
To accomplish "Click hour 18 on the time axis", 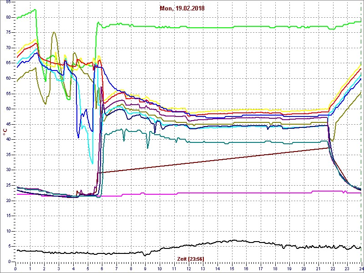I will coord(275,268).
